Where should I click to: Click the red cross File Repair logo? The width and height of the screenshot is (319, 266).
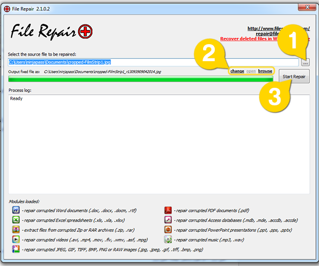85,31
